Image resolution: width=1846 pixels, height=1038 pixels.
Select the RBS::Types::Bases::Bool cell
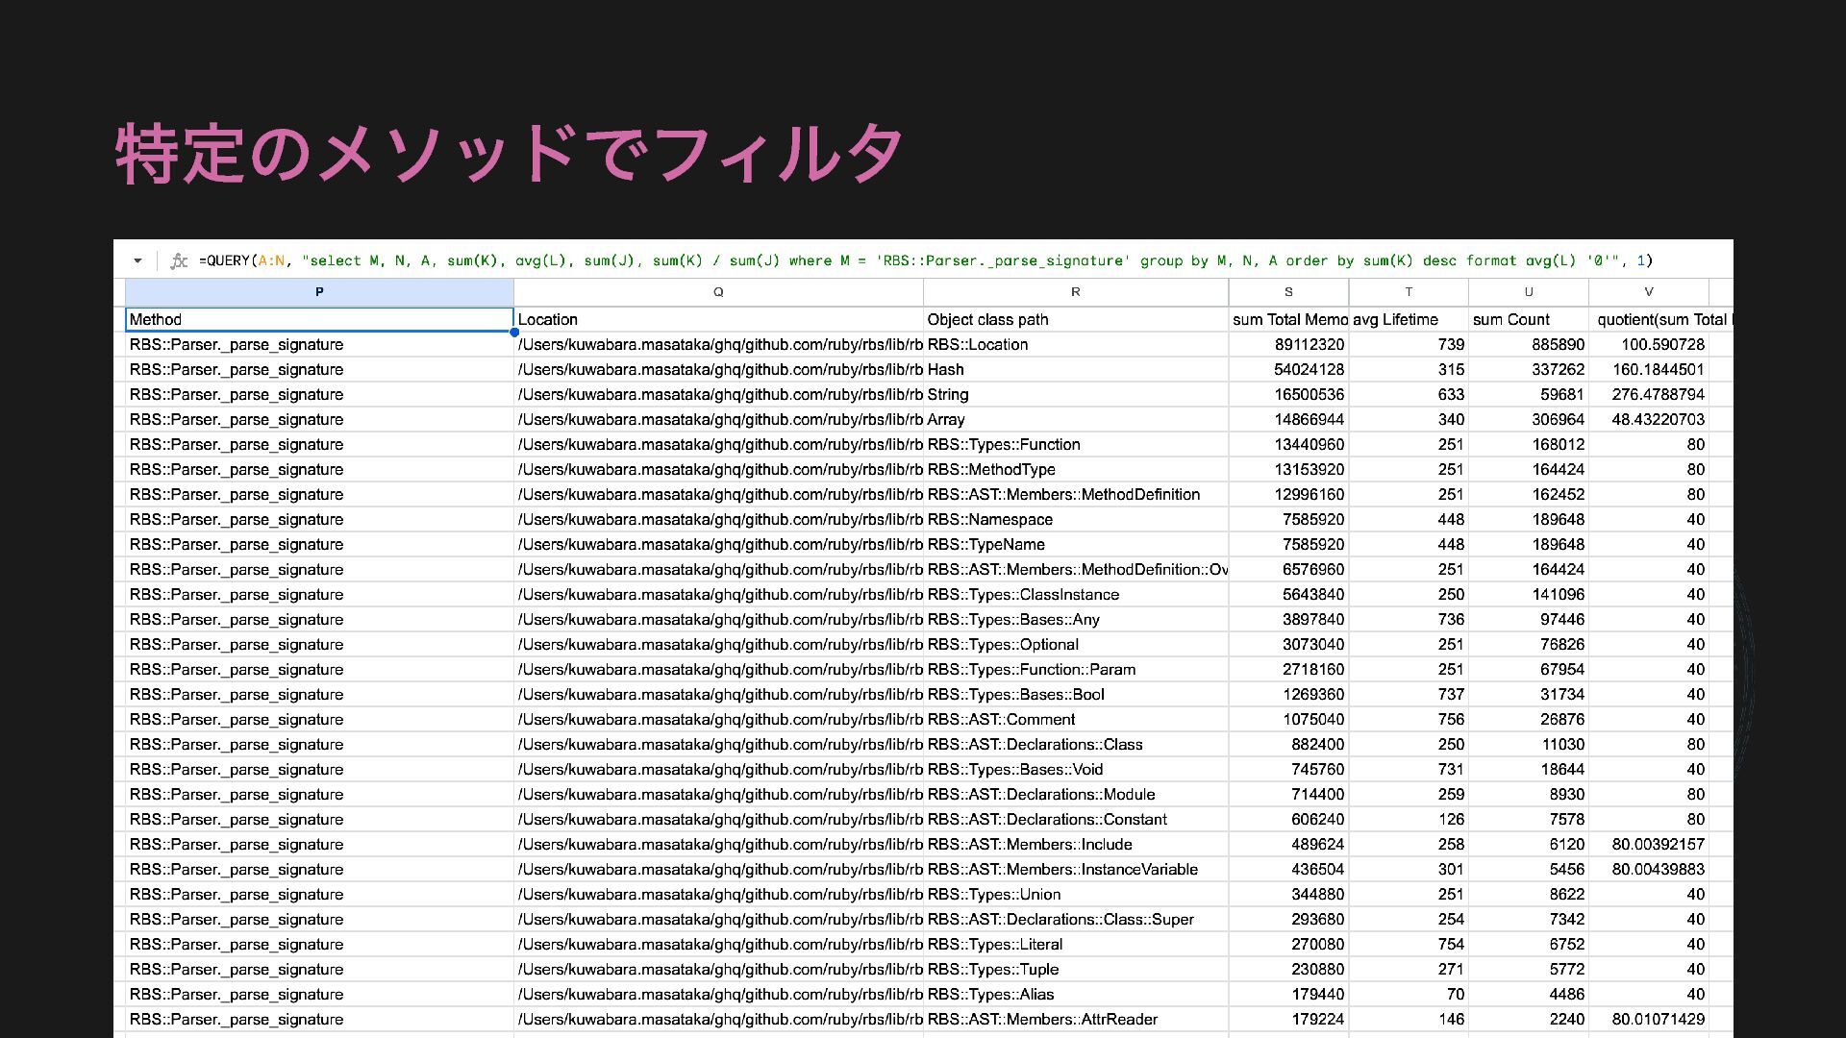[1075, 695]
